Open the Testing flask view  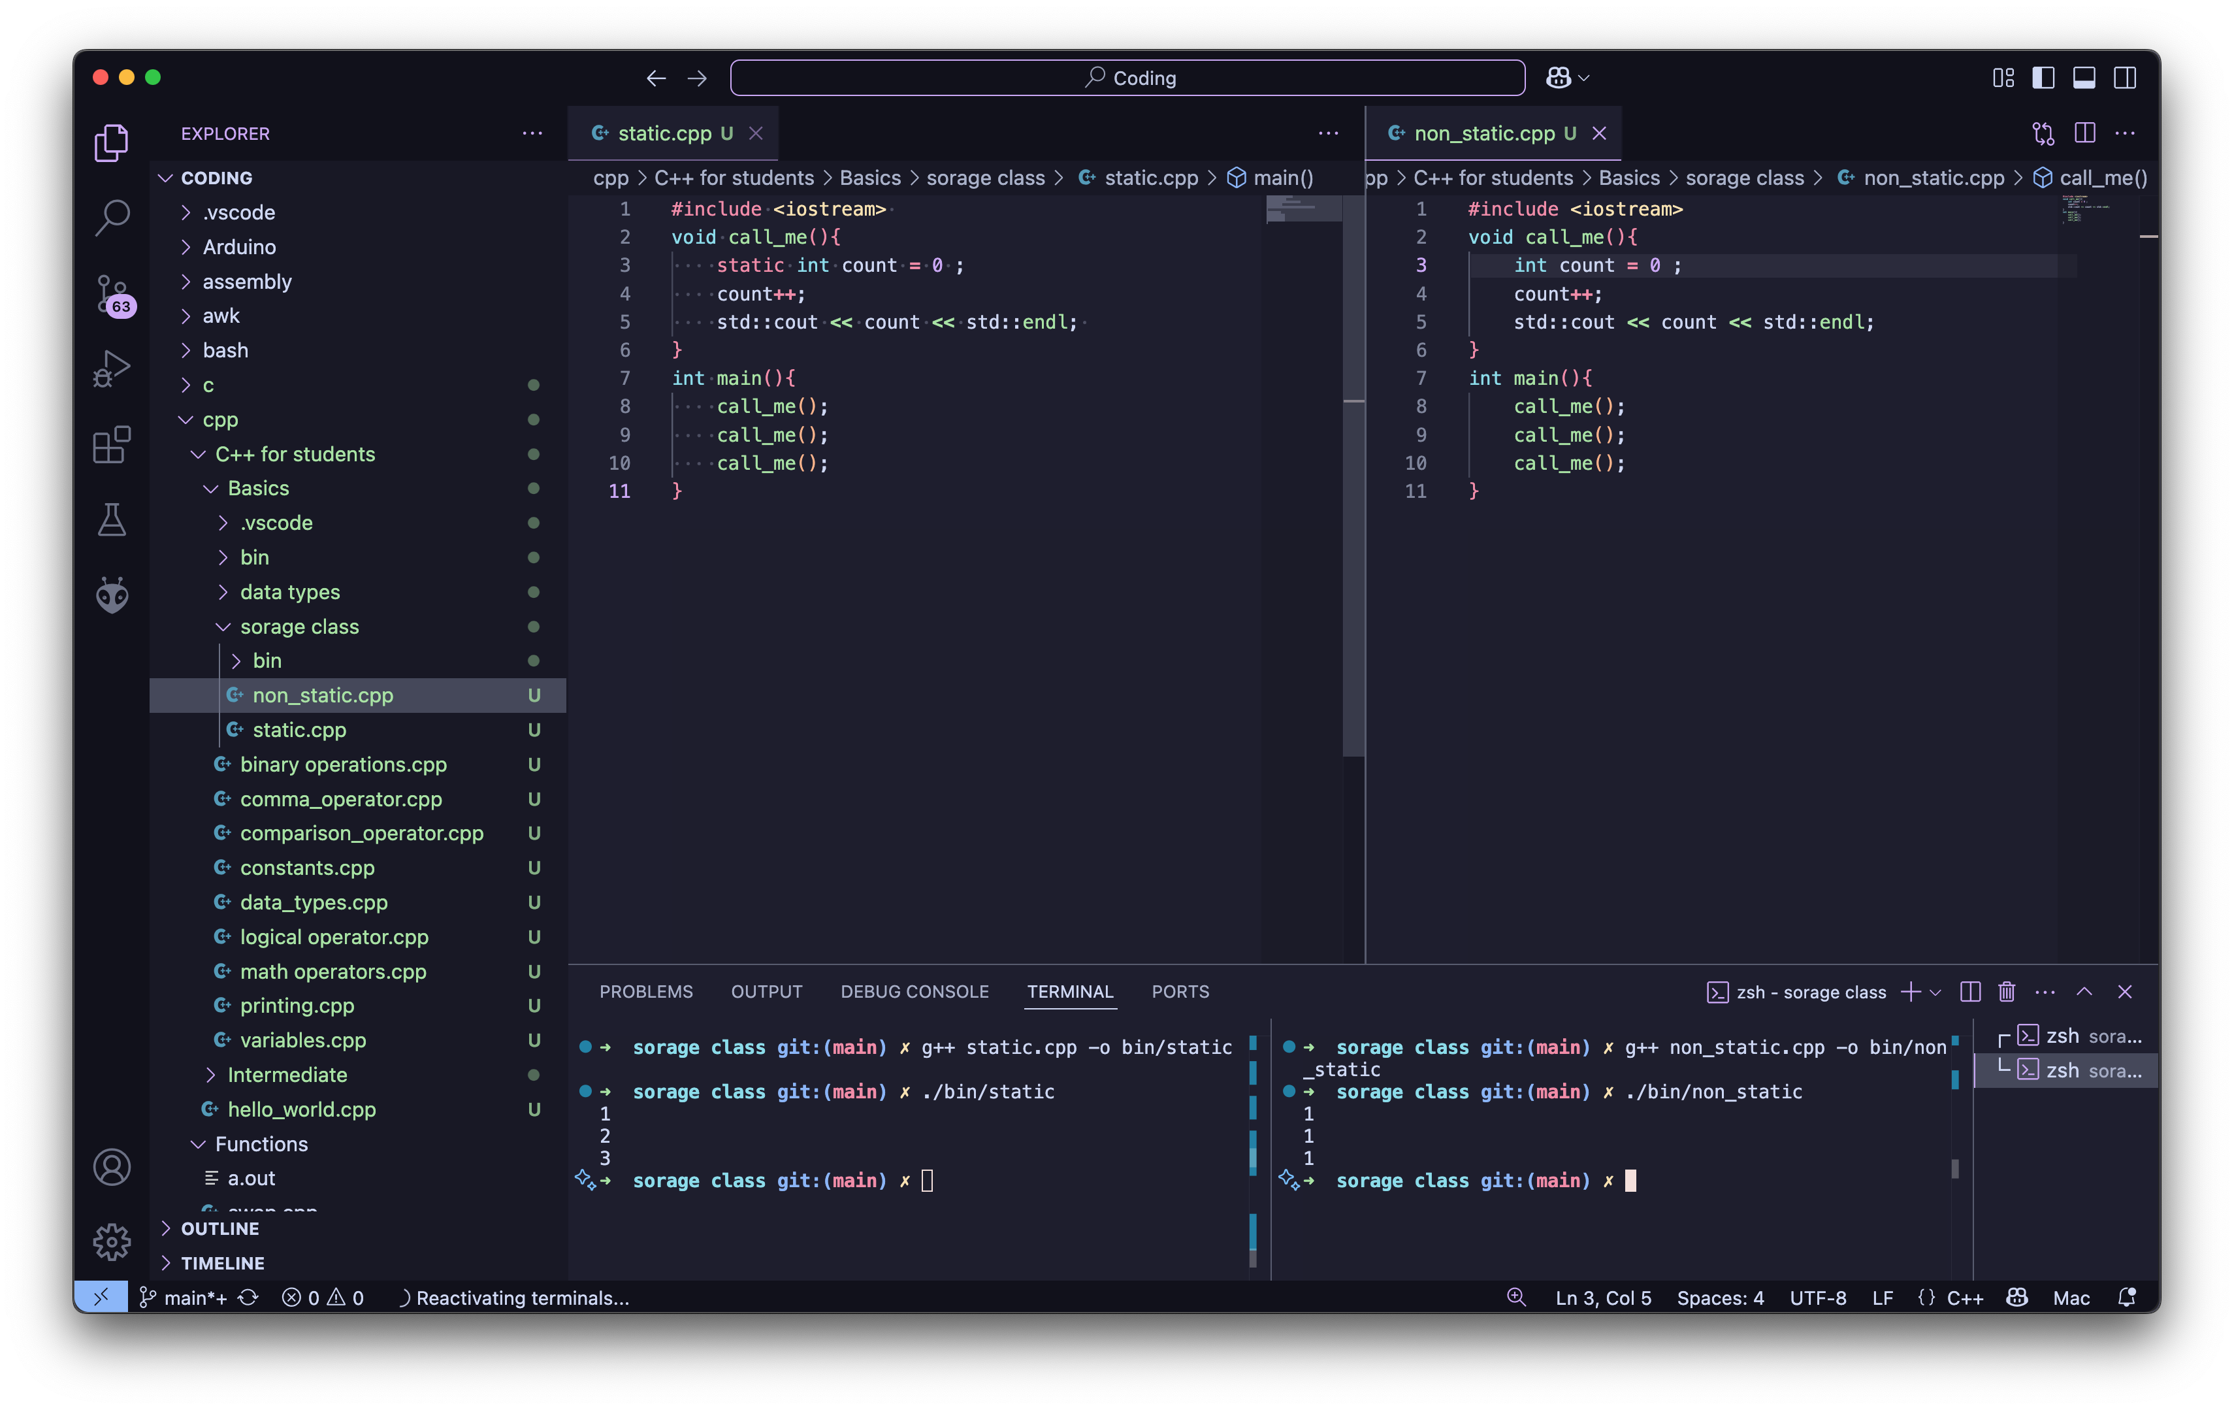pyautogui.click(x=112, y=520)
